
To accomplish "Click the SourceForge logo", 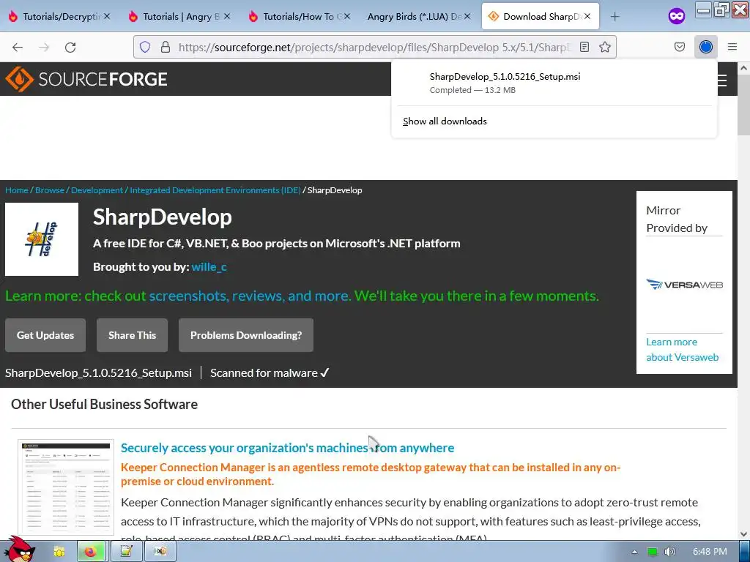I will [x=86, y=79].
